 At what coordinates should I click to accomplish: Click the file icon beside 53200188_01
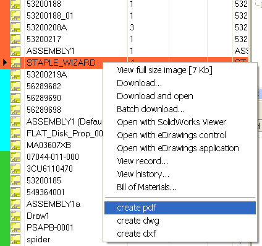pyautogui.click(x=15, y=15)
